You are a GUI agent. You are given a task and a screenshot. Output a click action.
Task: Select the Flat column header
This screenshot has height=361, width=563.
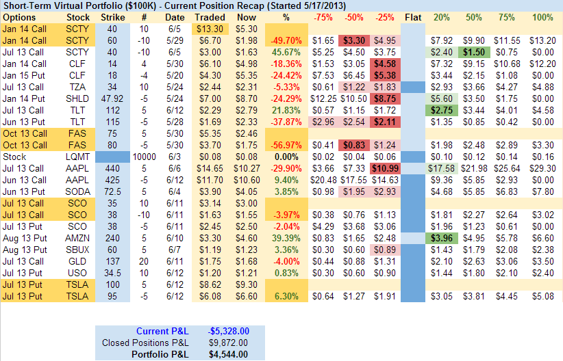413,16
